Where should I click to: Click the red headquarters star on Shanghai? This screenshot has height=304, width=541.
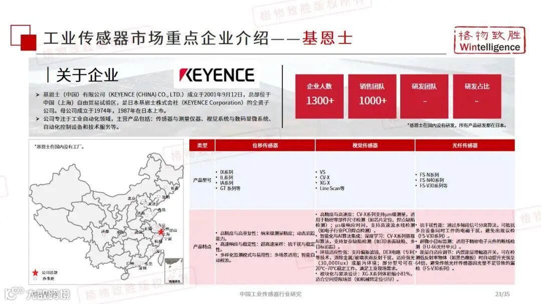[x=161, y=232]
